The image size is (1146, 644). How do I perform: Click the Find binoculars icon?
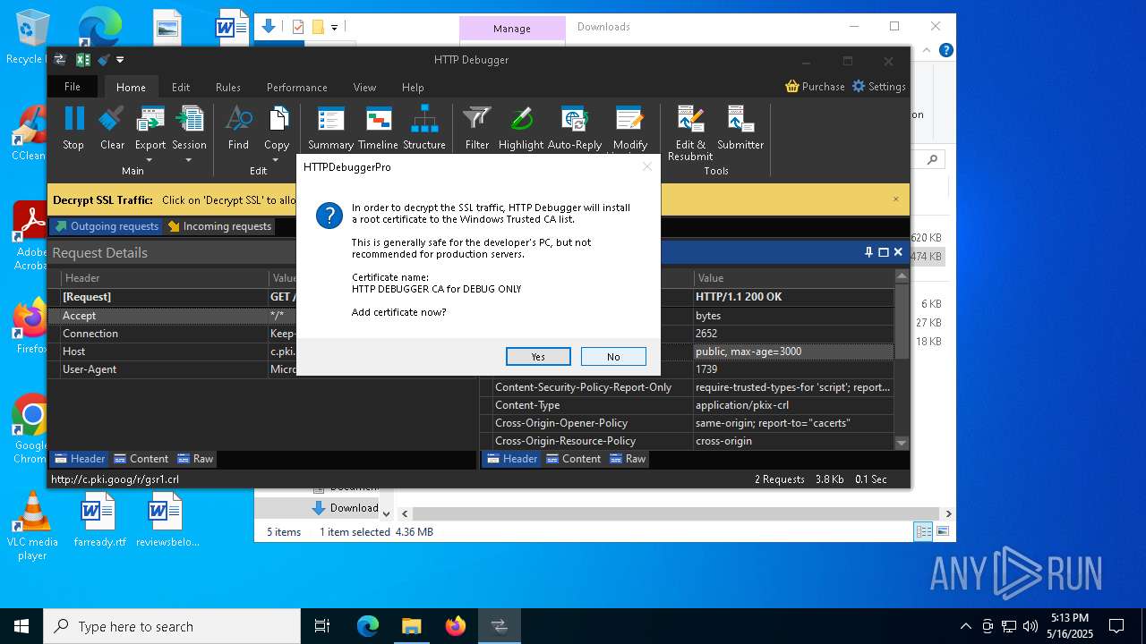tap(238, 118)
